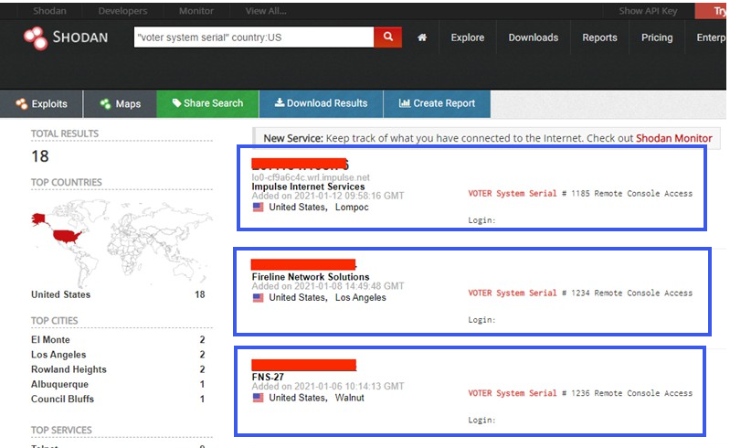The width and height of the screenshot is (730, 448).
Task: Click the US flag beside Lompoc
Action: 258,208
